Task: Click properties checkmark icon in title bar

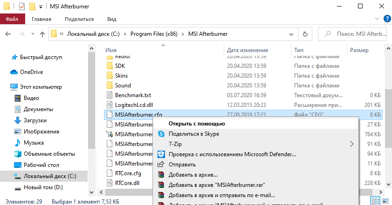Action: 22,6
